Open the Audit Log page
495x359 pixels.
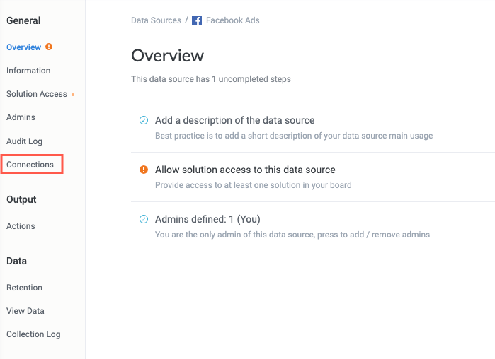click(x=24, y=141)
